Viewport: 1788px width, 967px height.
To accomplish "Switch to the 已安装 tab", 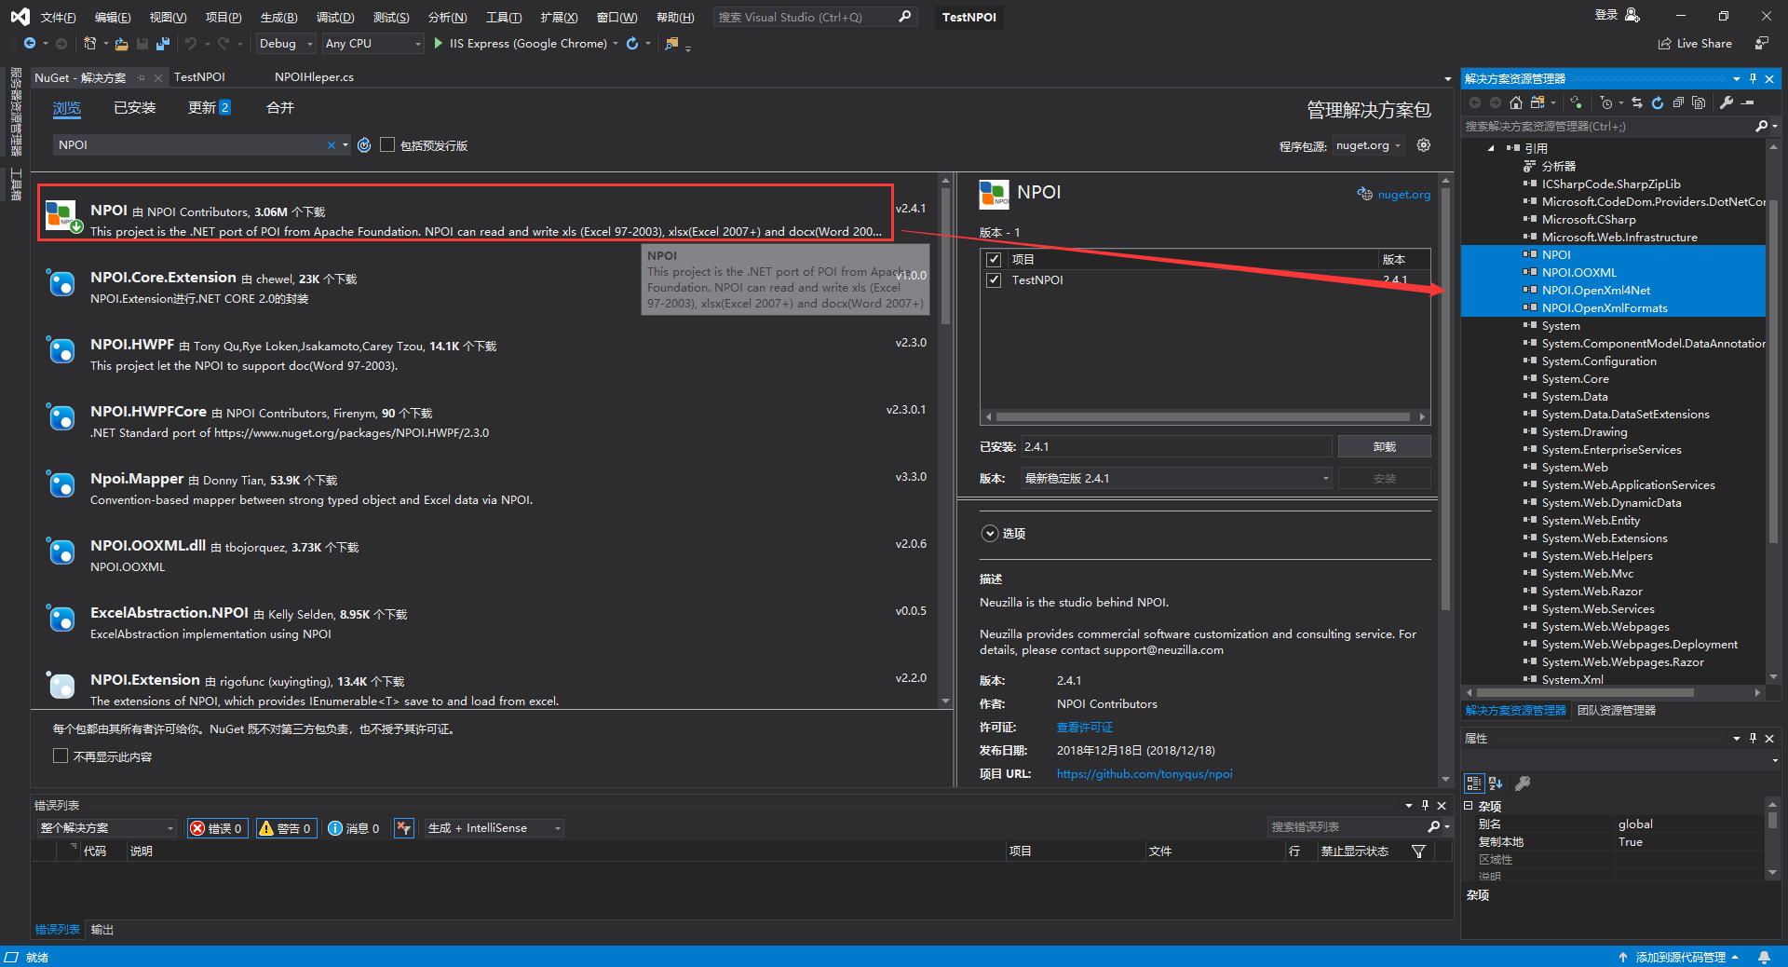I will 135,108.
